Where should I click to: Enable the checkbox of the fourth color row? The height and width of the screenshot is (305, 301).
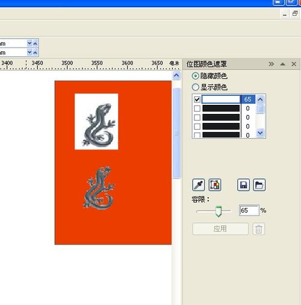click(x=197, y=127)
